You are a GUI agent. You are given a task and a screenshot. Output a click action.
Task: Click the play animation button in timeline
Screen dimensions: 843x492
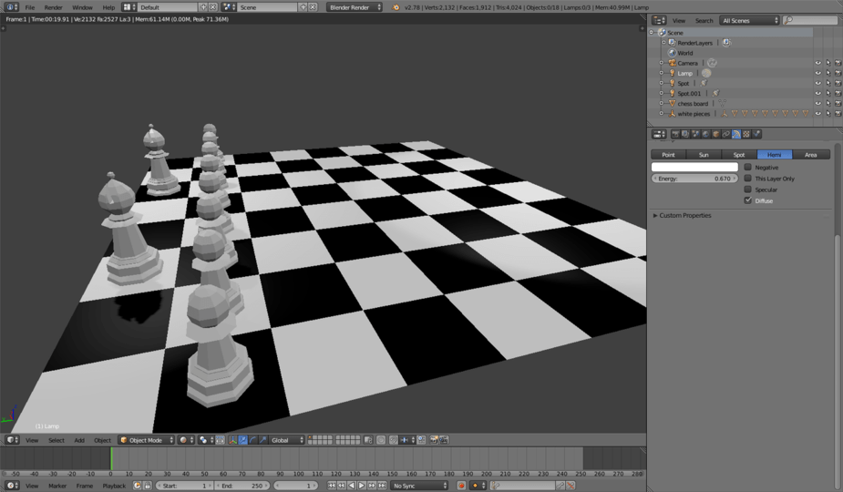coord(362,486)
